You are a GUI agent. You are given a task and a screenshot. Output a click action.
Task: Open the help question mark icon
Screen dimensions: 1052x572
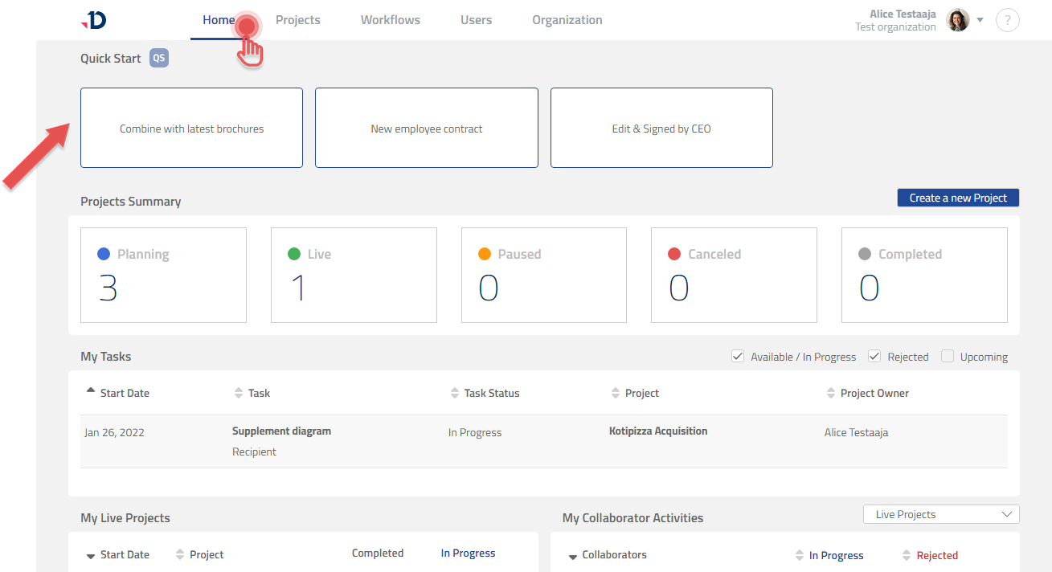(1007, 21)
